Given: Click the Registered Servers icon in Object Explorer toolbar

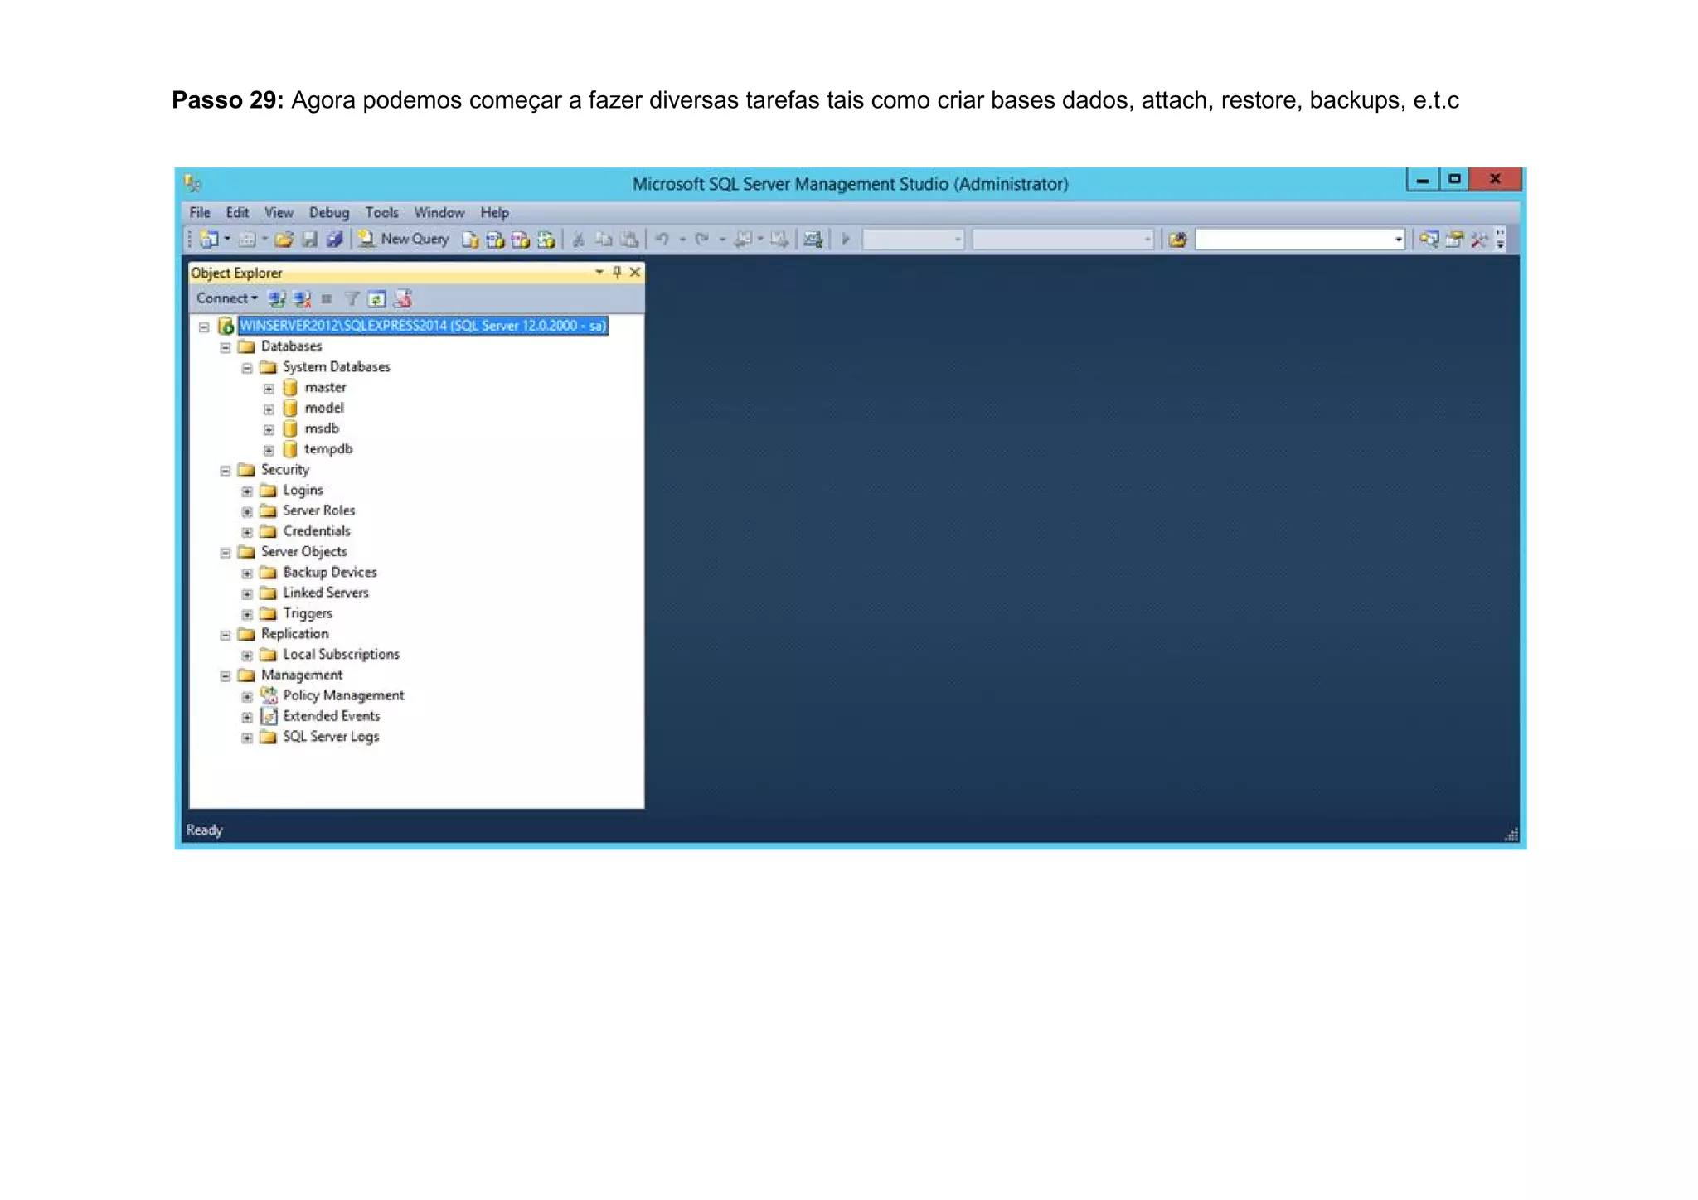Looking at the screenshot, I should (x=403, y=299).
